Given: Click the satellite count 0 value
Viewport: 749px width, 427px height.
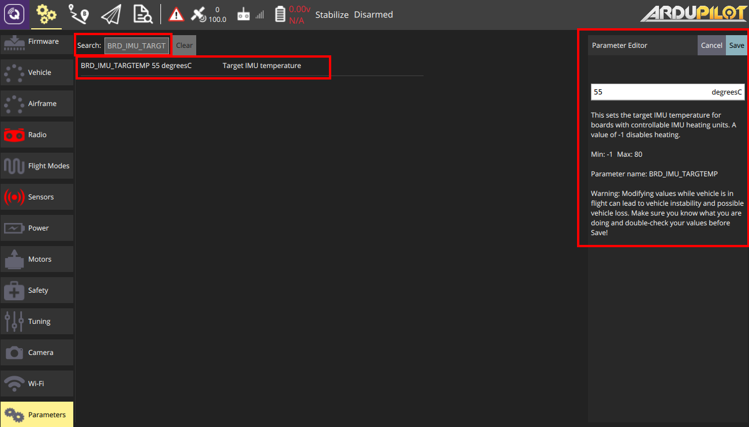Looking at the screenshot, I should coord(217,10).
